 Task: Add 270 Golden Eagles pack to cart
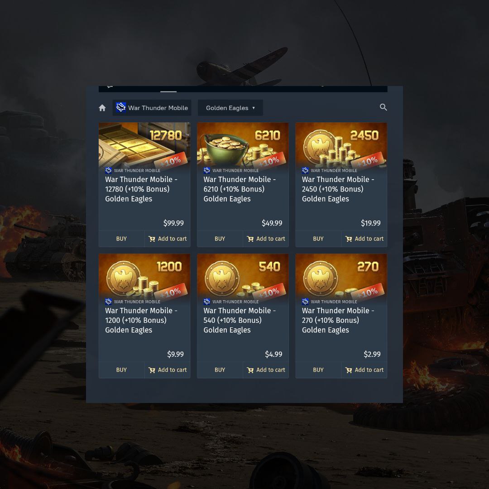click(x=364, y=370)
